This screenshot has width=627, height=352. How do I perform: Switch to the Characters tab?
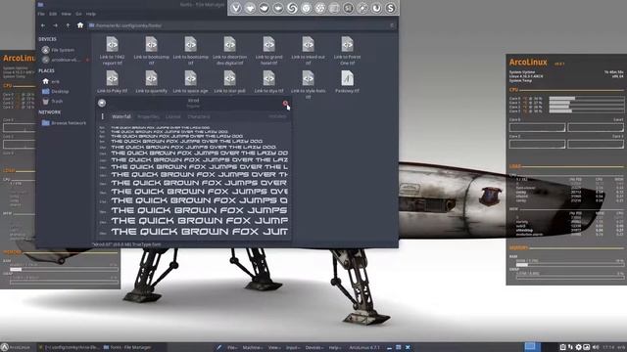199,116
